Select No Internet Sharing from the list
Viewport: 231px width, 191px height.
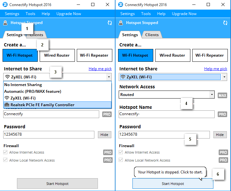coord(58,85)
